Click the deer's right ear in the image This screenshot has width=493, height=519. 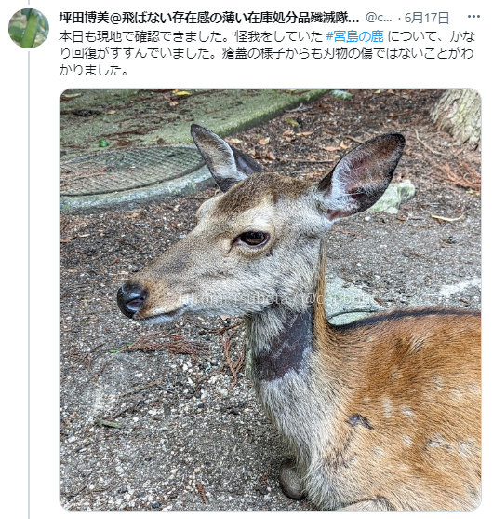363,175
